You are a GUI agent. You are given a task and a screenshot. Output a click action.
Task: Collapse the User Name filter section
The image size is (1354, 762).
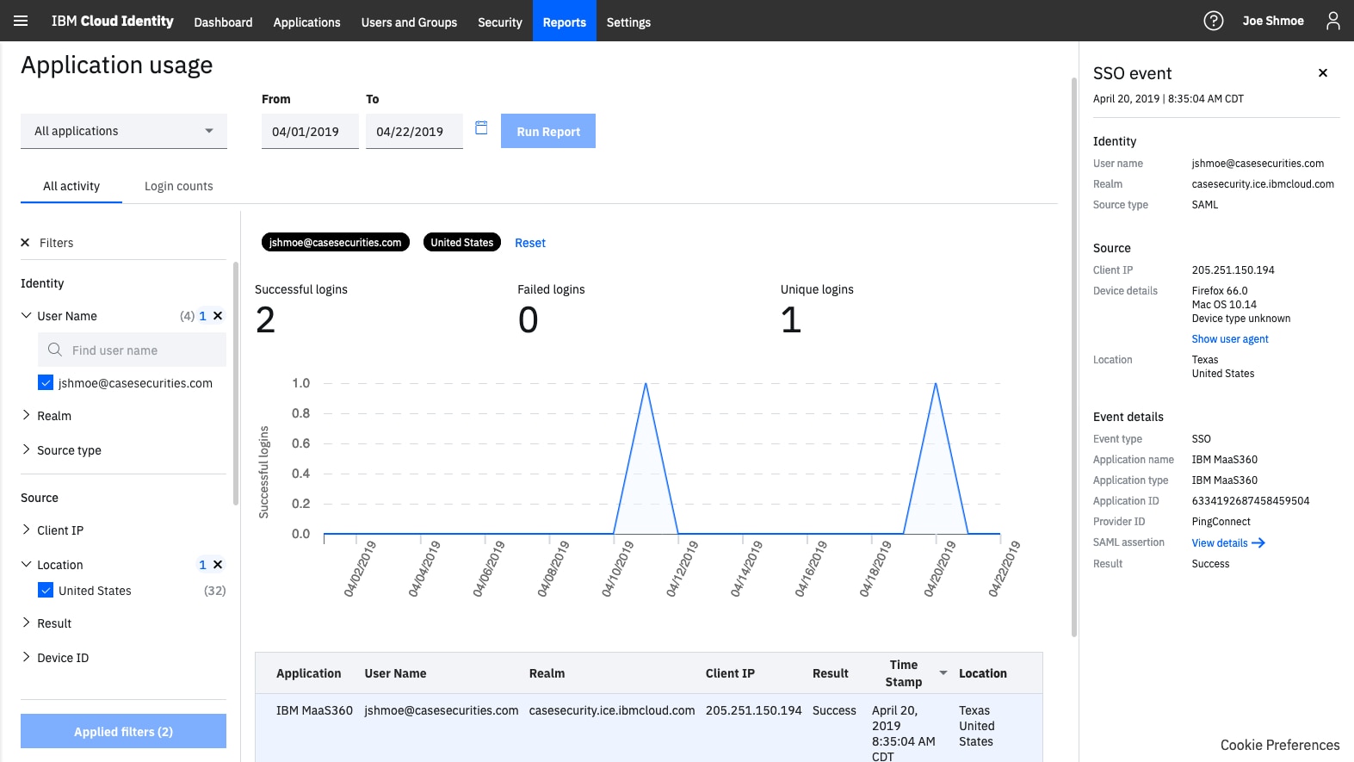[x=26, y=316]
